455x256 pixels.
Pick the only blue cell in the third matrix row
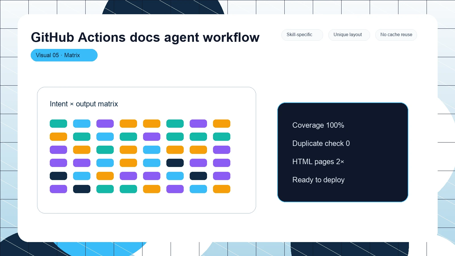[152, 150]
